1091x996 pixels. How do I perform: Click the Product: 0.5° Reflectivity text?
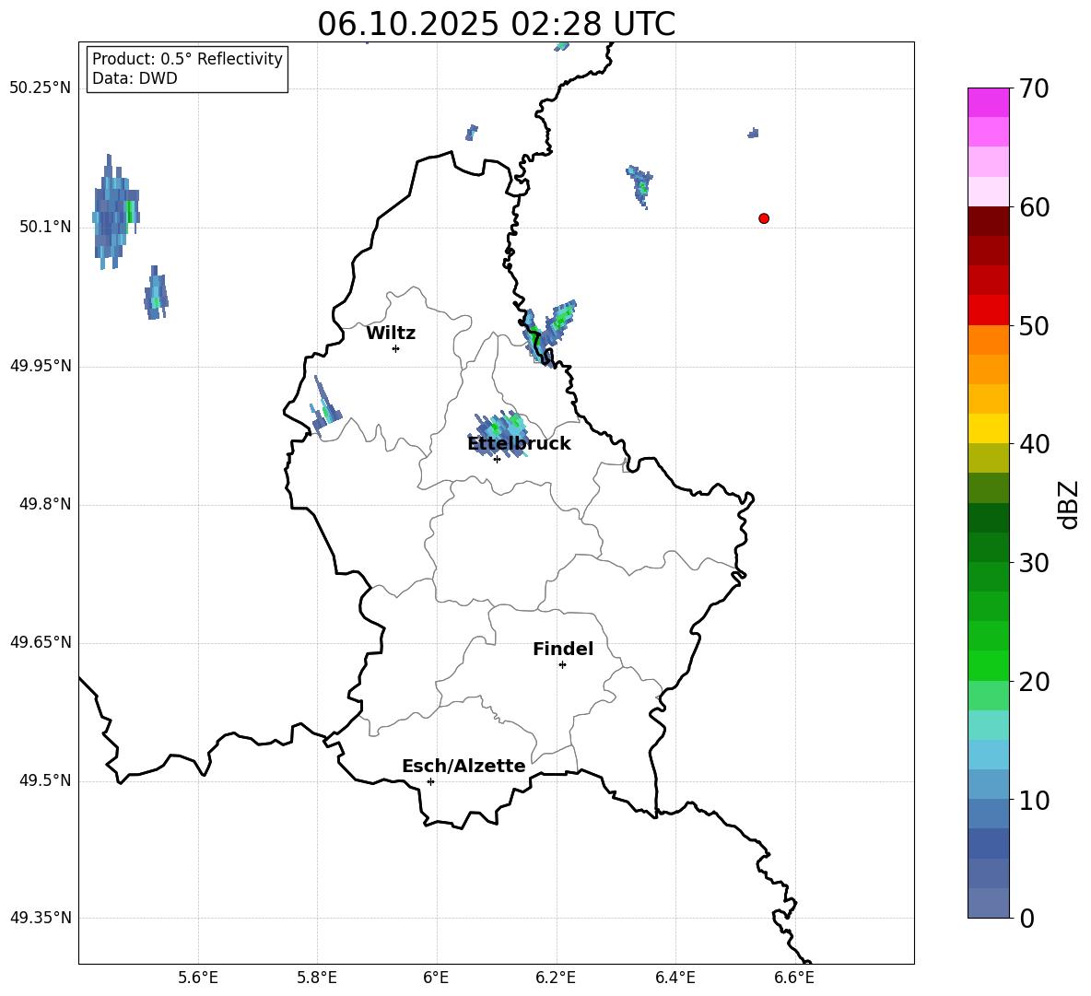[x=187, y=59]
